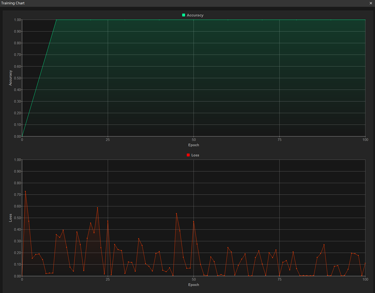Click the highest loss peak near epoch 1
The image size is (375, 293).
point(25,192)
